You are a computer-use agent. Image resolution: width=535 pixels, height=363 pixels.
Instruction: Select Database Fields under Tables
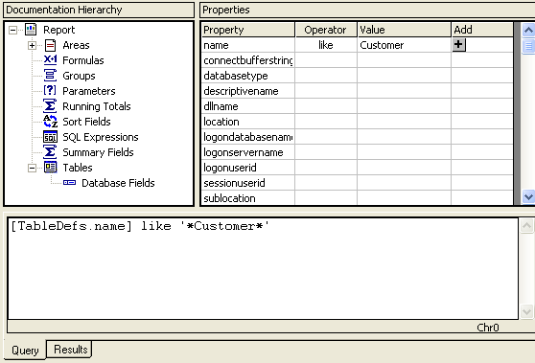(118, 183)
